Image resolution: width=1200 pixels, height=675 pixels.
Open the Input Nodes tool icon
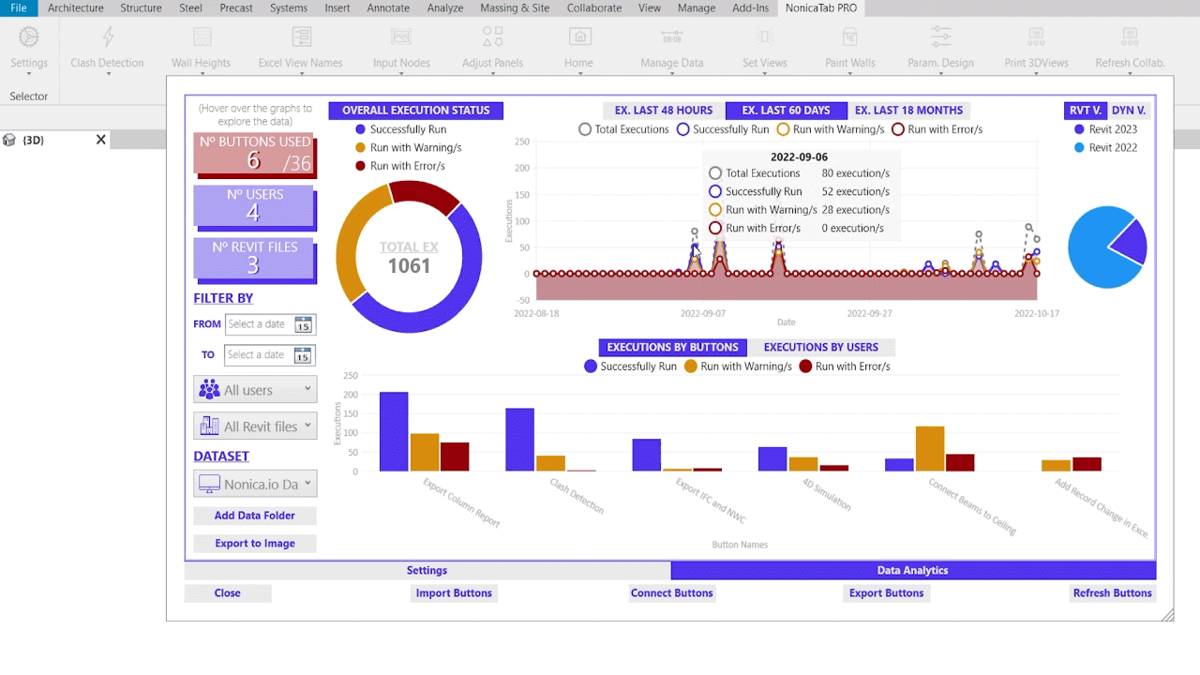[x=401, y=37]
